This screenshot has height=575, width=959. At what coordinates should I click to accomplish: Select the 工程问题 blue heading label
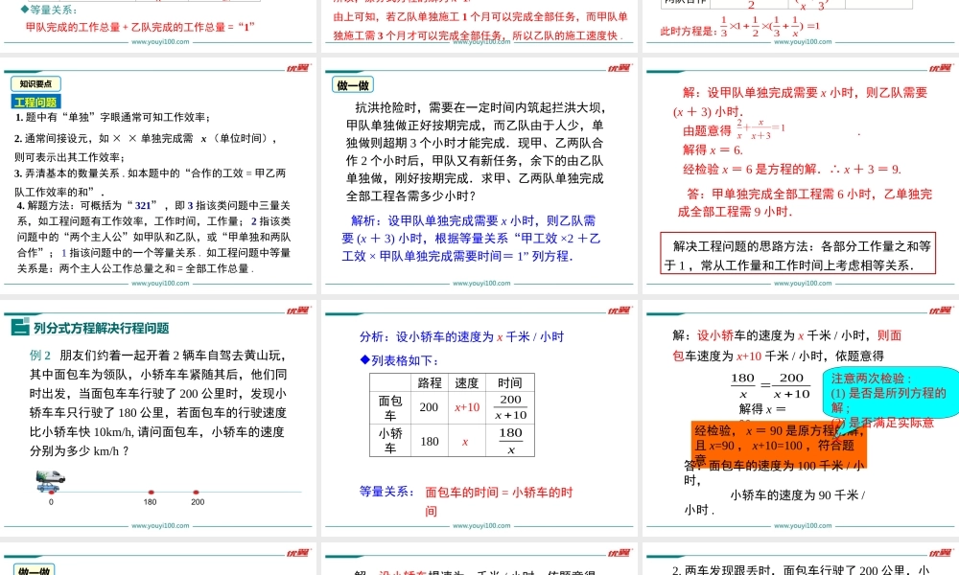[x=35, y=102]
